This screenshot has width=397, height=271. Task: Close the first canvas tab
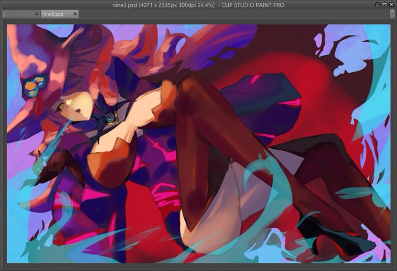point(36,14)
